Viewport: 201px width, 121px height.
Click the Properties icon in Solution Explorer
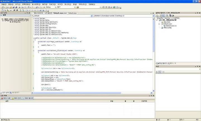(x=157, y=16)
